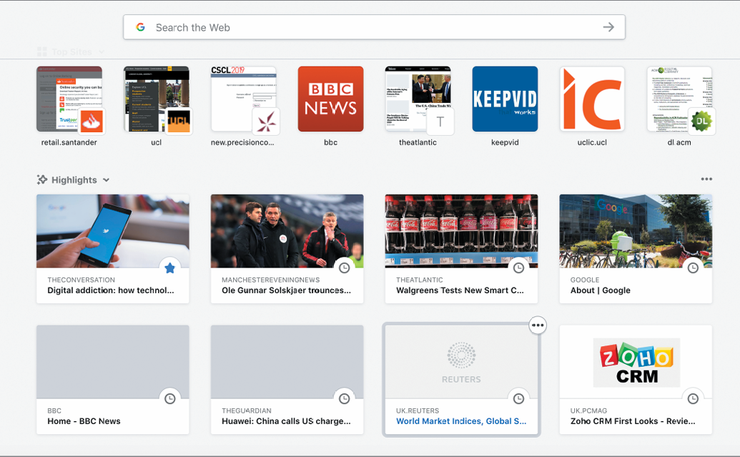This screenshot has height=457, width=740.
Task: Open the CSCL 2019 precisionco tile
Action: (244, 99)
